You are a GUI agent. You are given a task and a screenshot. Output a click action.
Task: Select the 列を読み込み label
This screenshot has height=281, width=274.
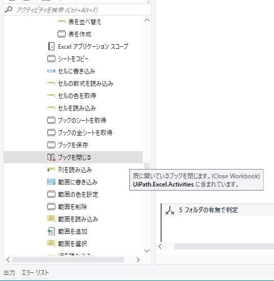[75, 170]
